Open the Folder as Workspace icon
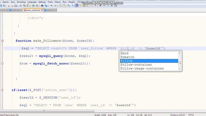The width and height of the screenshot is (206, 116). pos(91,5)
